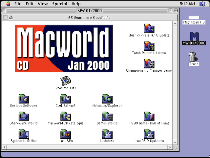
Task: Select the Mac OS 9 Updaters folder icon
Action: pyautogui.click(x=149, y=134)
